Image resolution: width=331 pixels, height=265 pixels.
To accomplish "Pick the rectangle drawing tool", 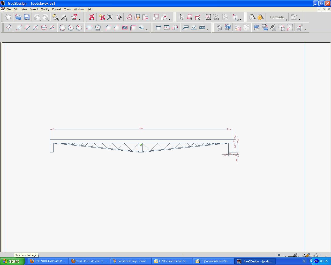I will [x=89, y=27].
